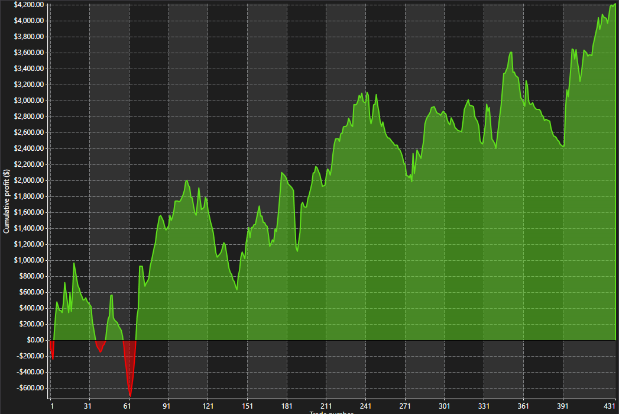This screenshot has height=414, width=619.
Task: Select the $2,200.00 y-axis label
Action: (x=29, y=164)
